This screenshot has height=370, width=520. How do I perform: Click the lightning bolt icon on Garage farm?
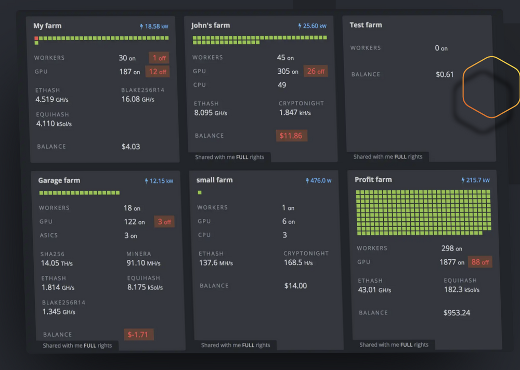pos(146,180)
